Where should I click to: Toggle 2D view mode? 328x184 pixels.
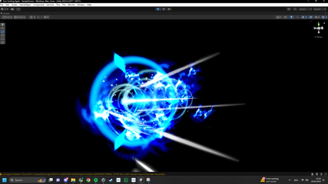point(285,17)
